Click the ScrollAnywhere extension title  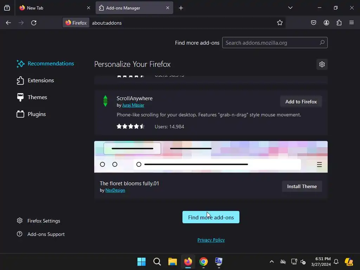point(135,98)
